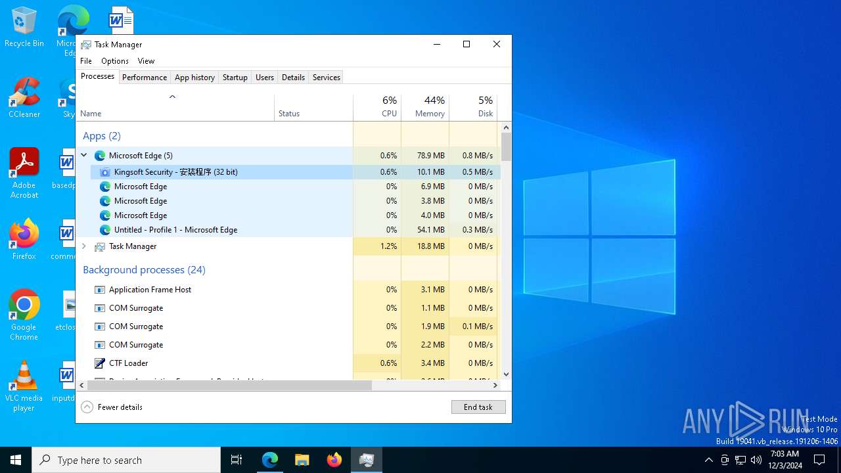Screen dimensions: 841x473
Task: Open the network tray icon
Action: click(740, 460)
